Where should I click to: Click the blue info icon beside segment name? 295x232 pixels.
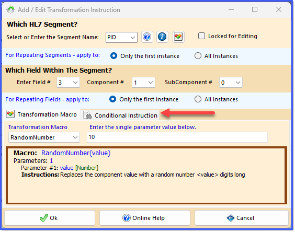(162, 37)
